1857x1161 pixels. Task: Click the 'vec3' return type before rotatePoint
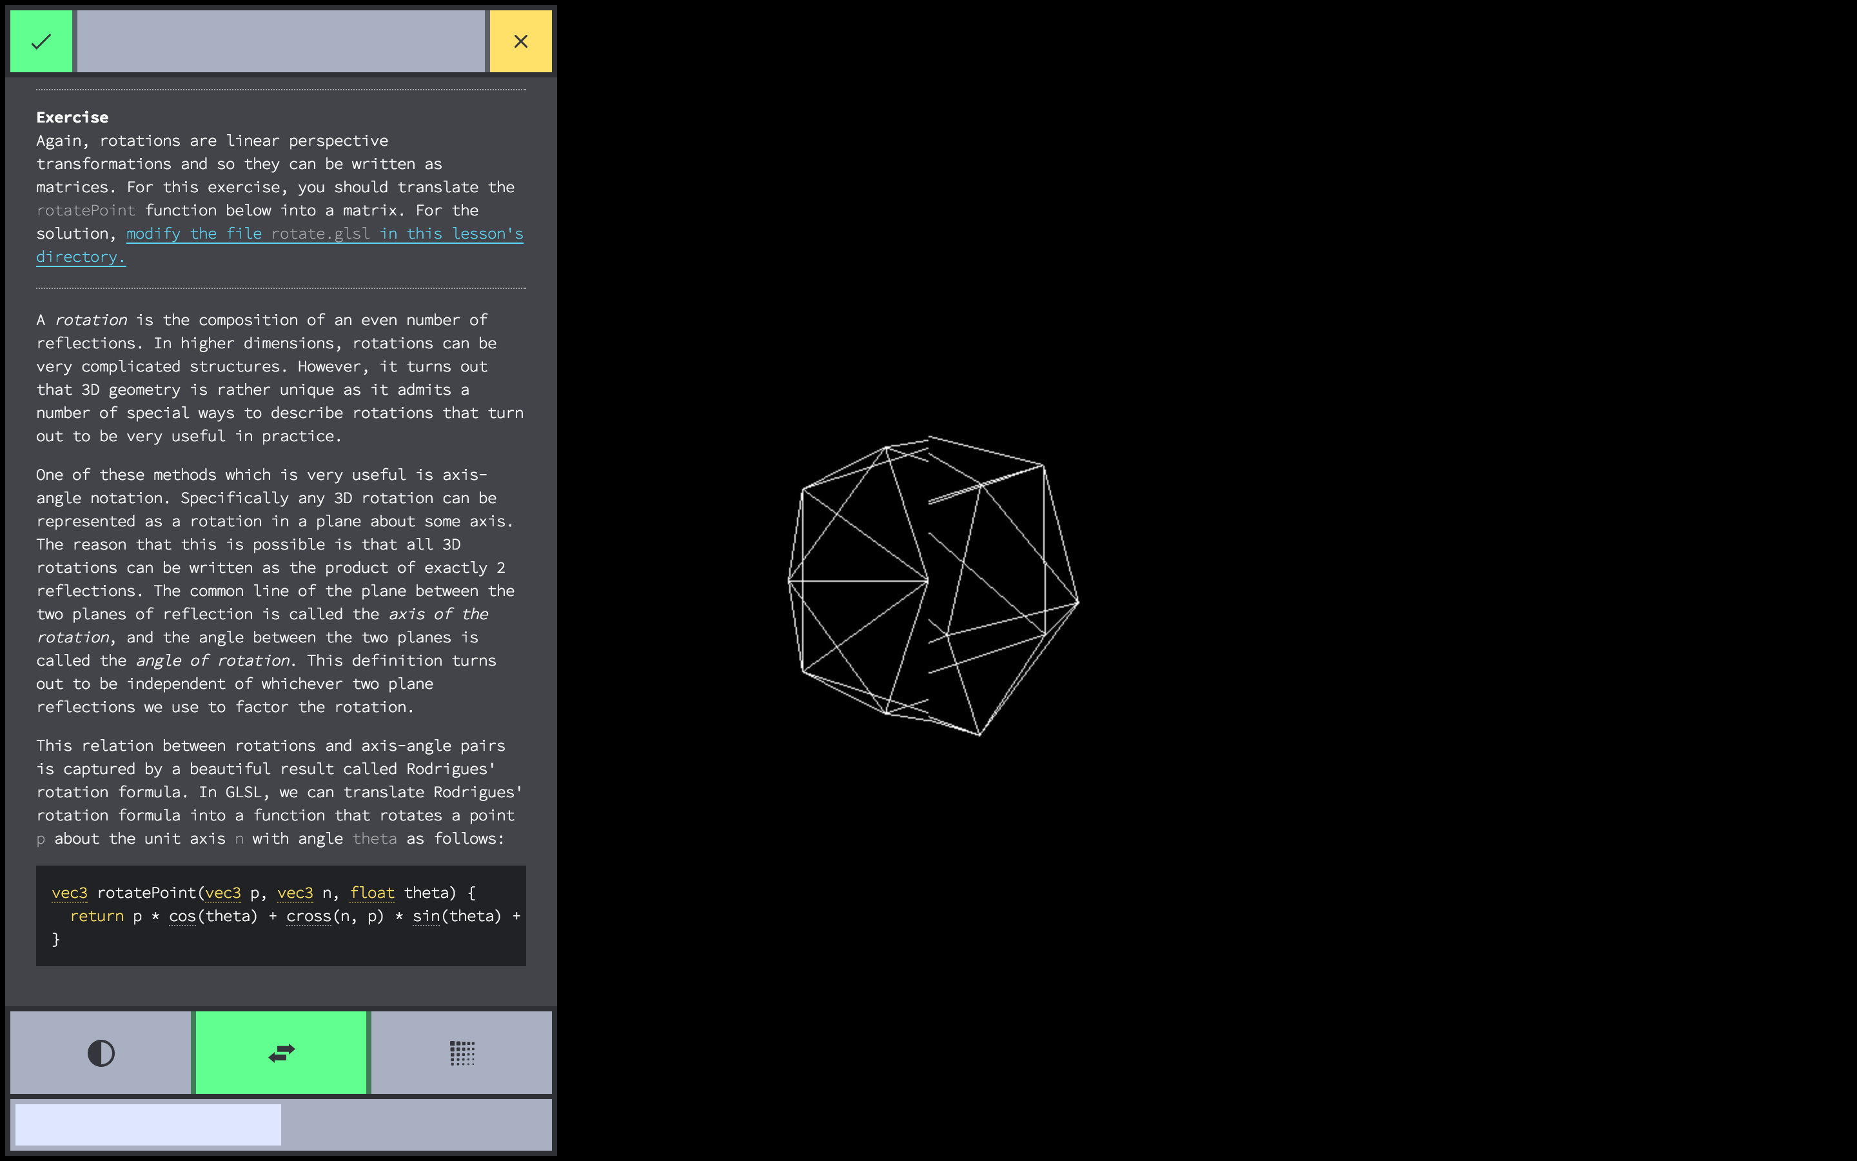tap(69, 893)
